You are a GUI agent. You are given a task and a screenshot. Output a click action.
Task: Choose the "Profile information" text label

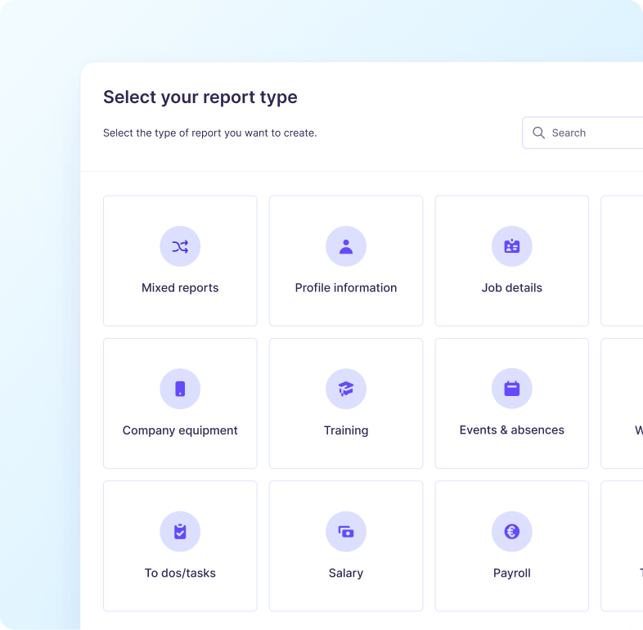pos(346,288)
